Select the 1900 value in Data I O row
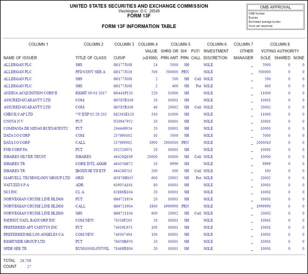The image size is (308, 274). click(154, 142)
